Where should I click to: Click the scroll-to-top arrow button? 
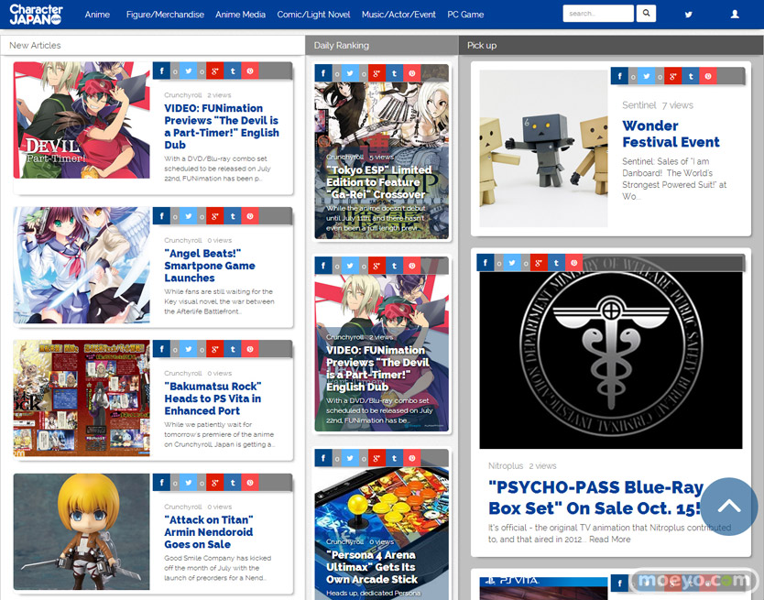tap(728, 506)
